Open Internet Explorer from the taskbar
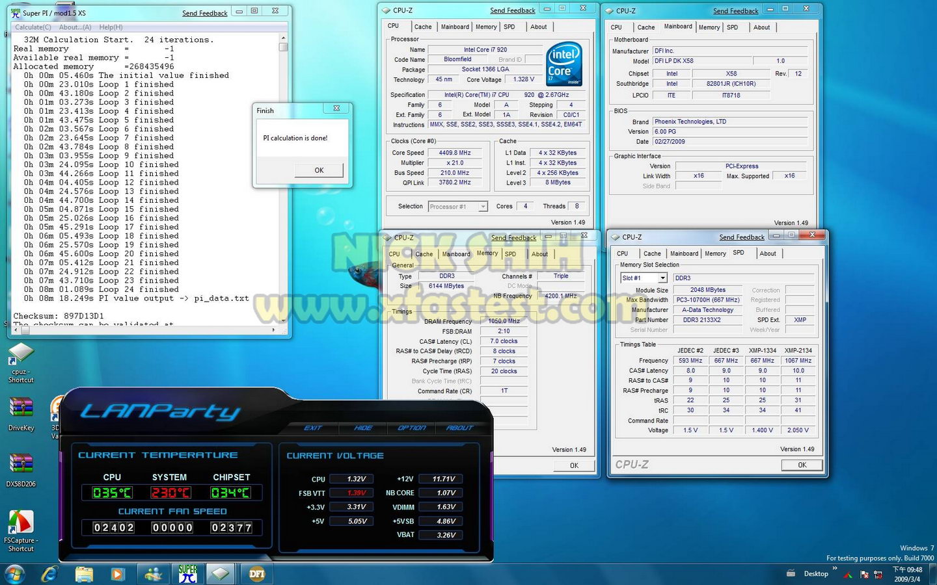The width and height of the screenshot is (937, 585). [x=50, y=574]
